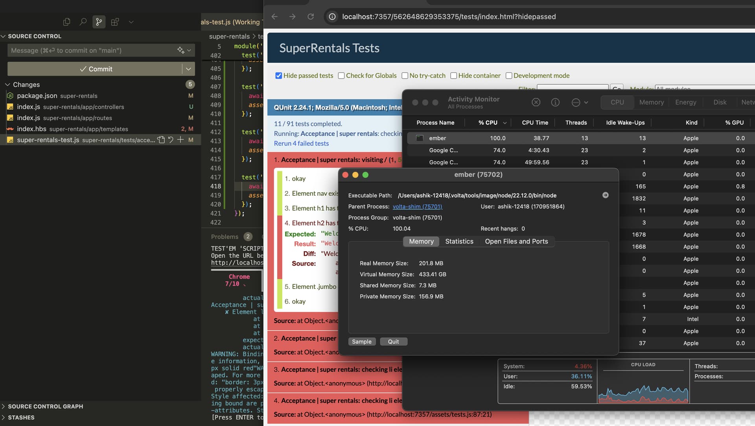Enable Check for Globals checkbox
The image size is (755, 426).
coord(341,75)
